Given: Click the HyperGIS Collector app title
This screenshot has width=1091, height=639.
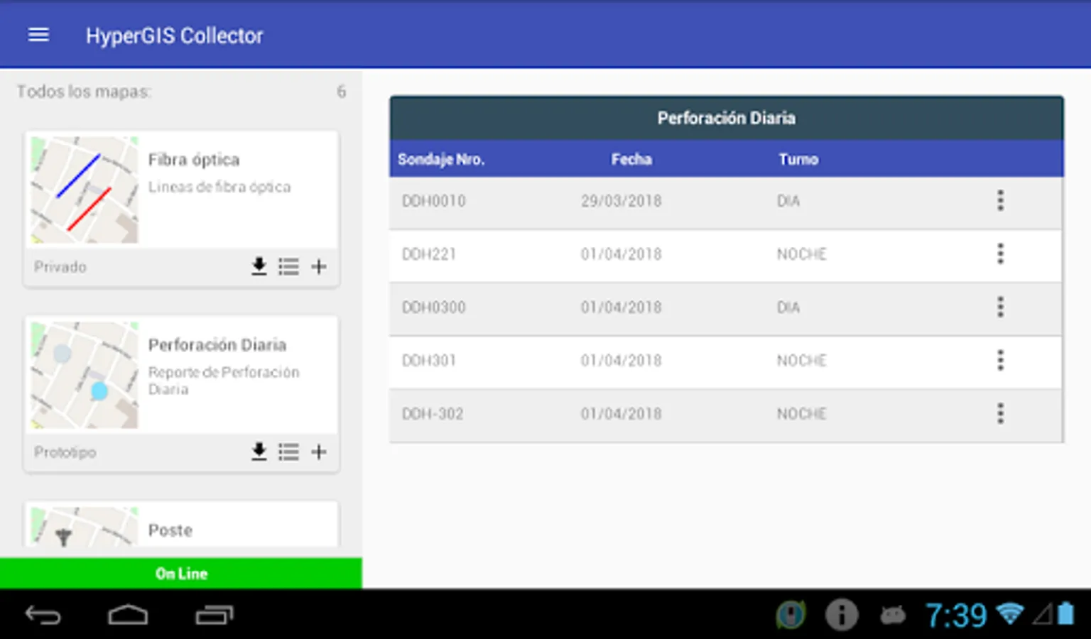Looking at the screenshot, I should (175, 35).
